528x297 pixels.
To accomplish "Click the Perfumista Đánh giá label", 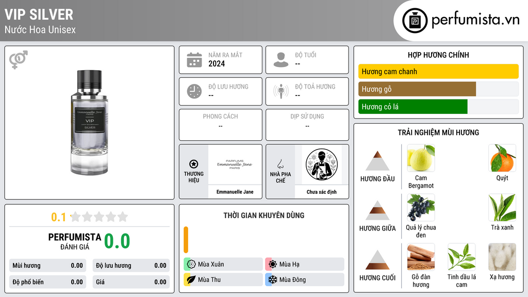I will tap(75, 241).
